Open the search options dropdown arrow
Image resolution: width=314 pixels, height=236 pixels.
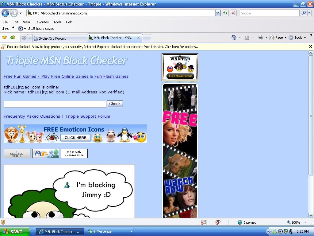coord(309,13)
